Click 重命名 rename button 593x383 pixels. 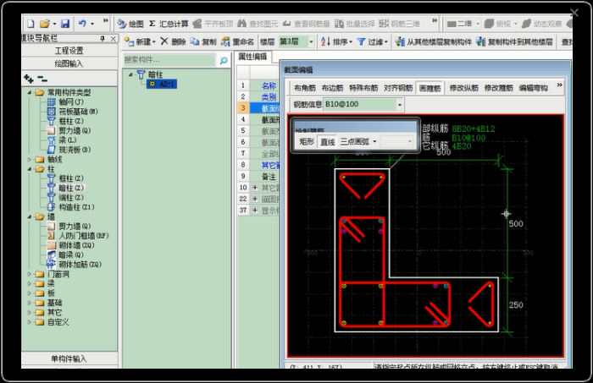coord(237,41)
